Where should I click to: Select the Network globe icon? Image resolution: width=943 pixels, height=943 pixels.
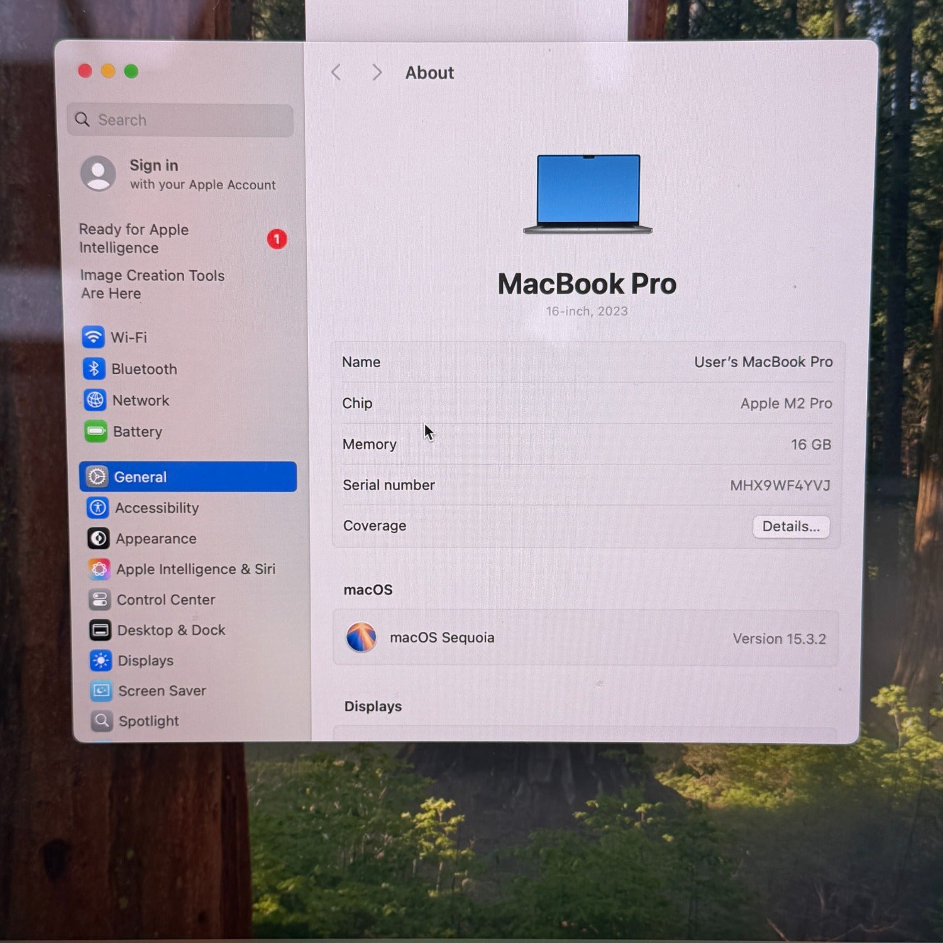95,400
